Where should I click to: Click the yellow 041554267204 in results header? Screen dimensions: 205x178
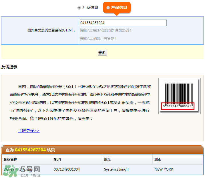click(x=30, y=150)
